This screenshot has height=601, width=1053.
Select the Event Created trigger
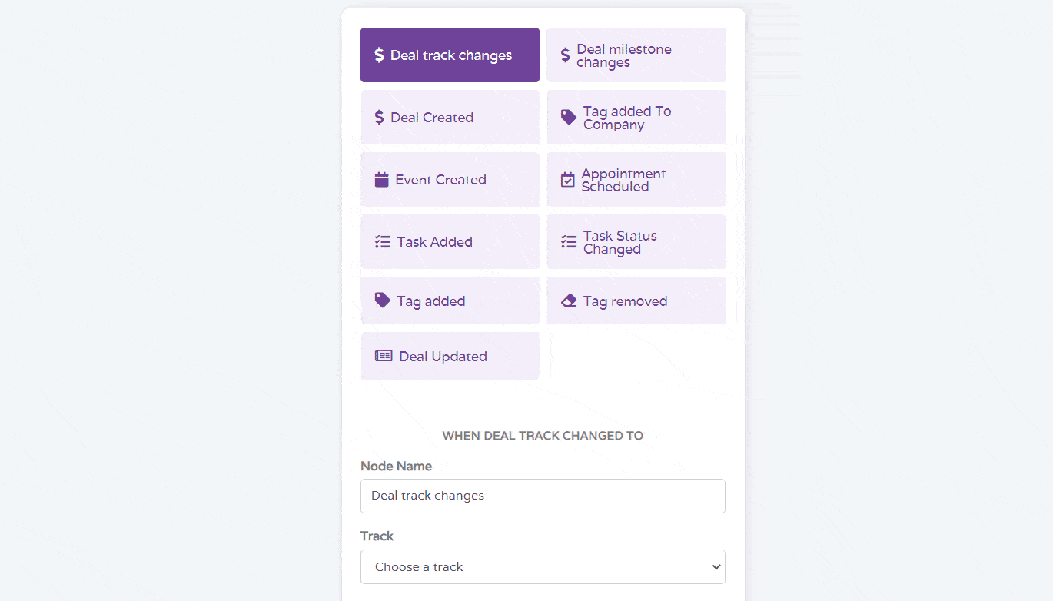(450, 179)
